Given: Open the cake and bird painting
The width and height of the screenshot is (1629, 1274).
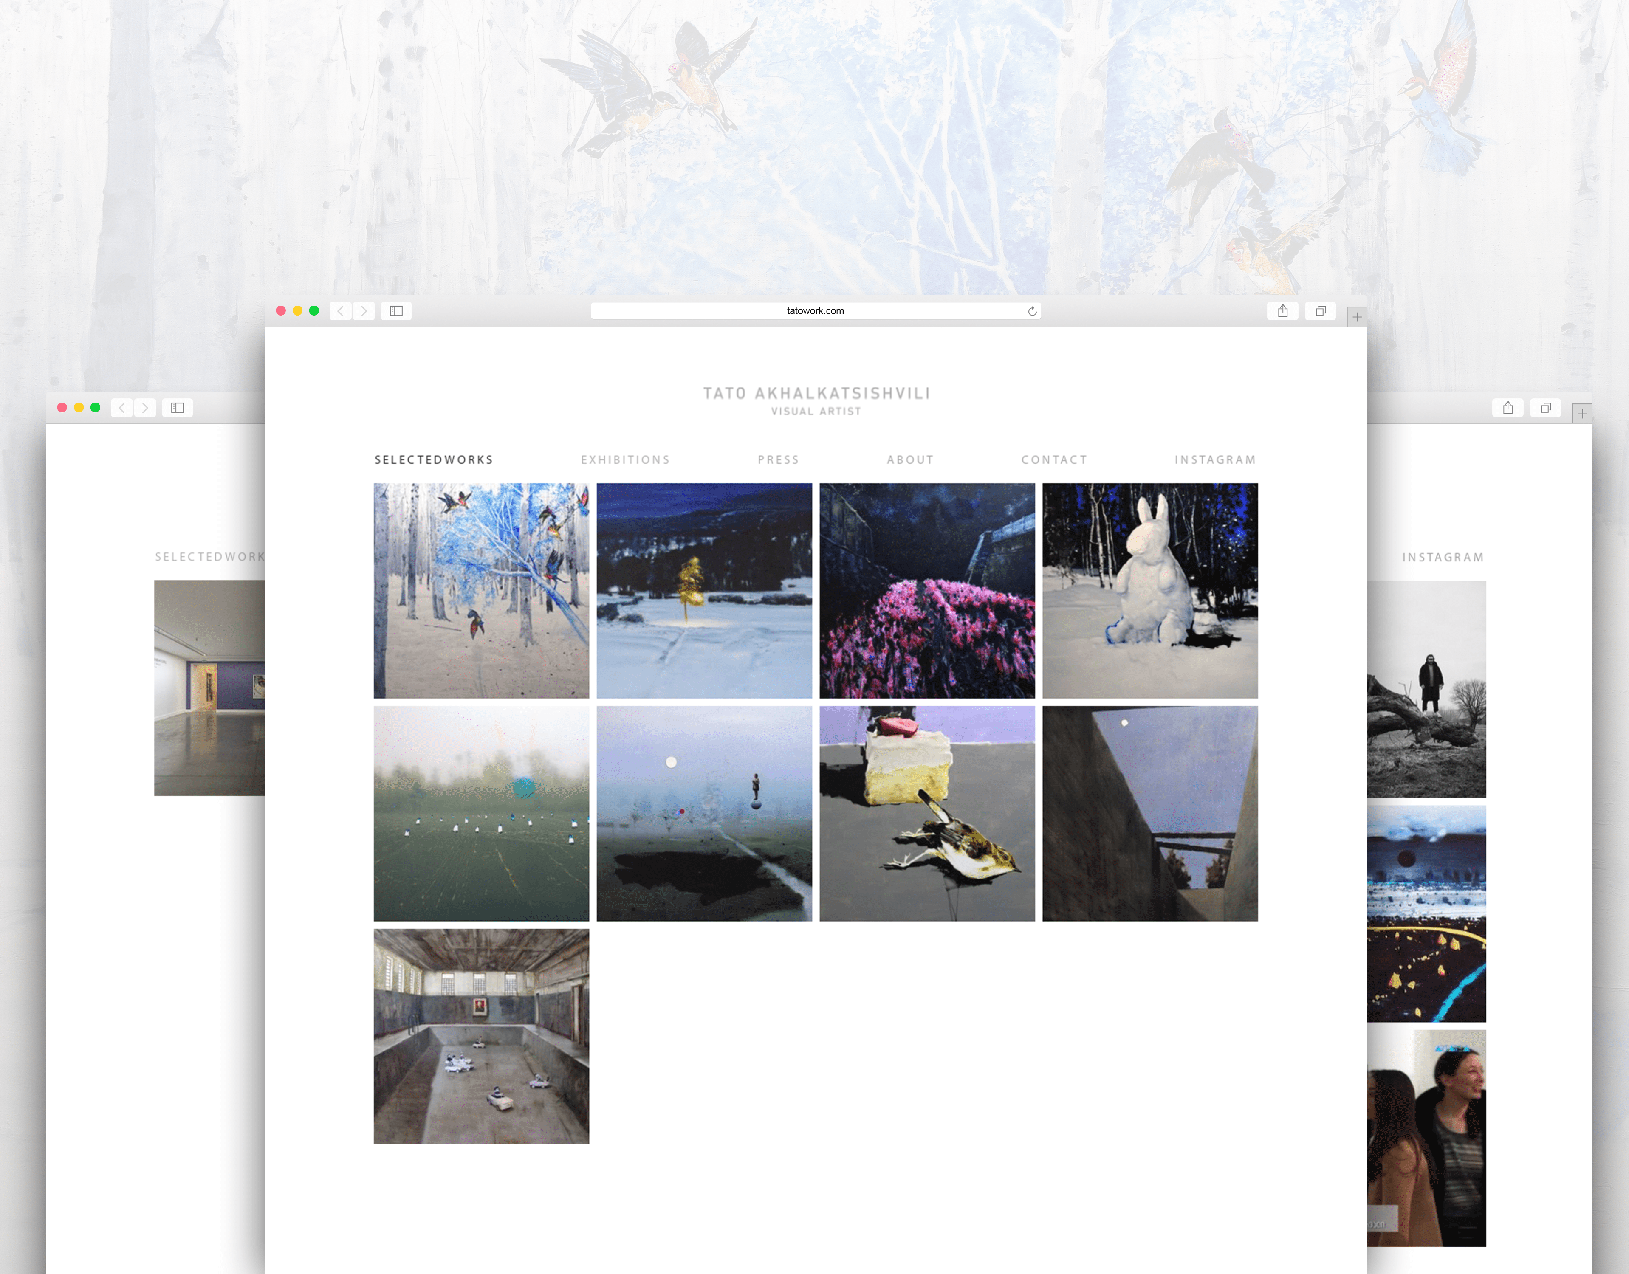Looking at the screenshot, I should click(926, 813).
